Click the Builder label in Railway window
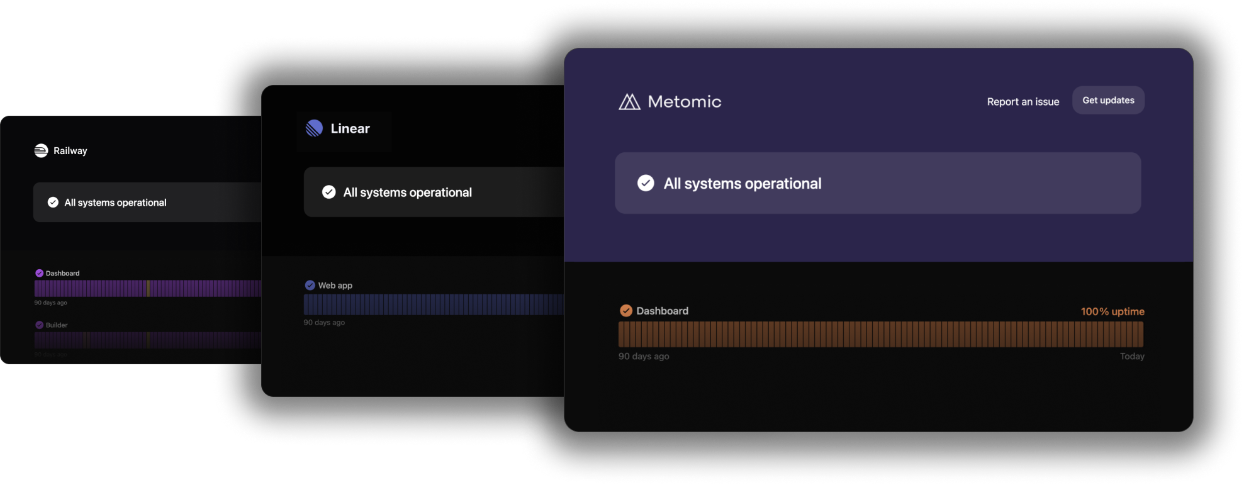Image resolution: width=1244 pixels, height=485 pixels. (x=57, y=325)
